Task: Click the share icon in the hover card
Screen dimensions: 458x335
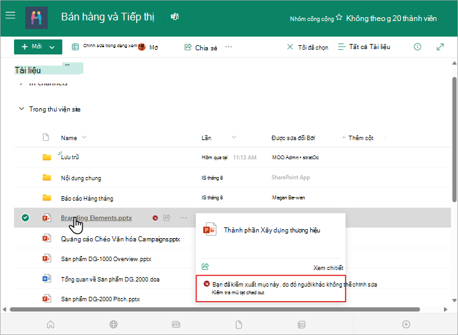Action: [205, 267]
